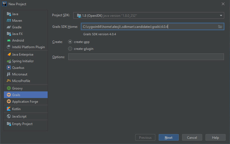
Task: Choose the Maven icon in sidebar
Action: (9, 21)
